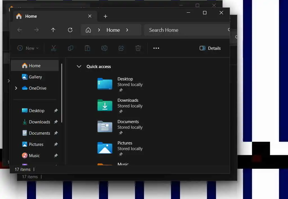This screenshot has height=199, width=288.
Task: Click the Desktop label in Quick access
Action: click(x=125, y=79)
